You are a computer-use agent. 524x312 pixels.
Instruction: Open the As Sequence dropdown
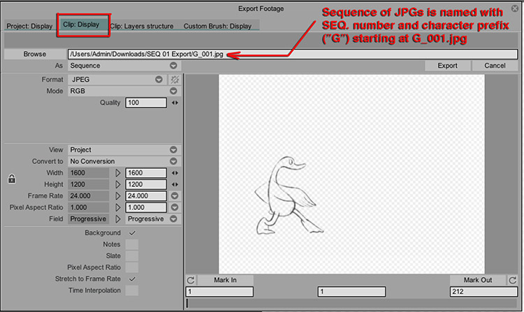point(124,66)
